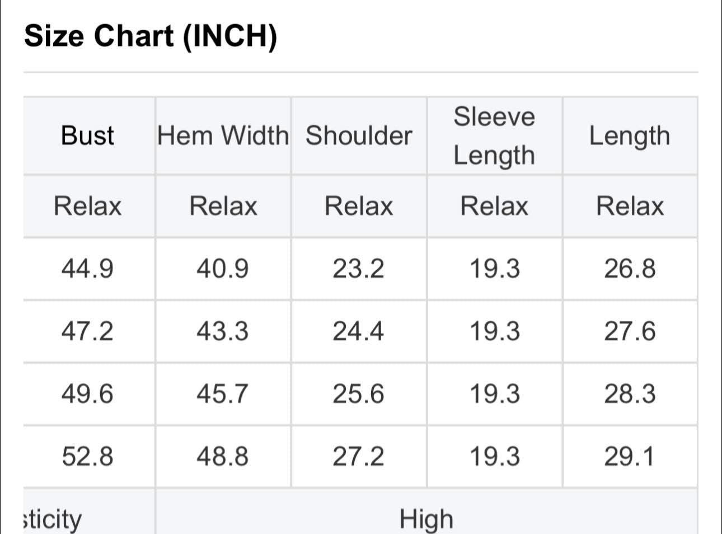
Task: Click the Size Chart (INCH) heading
Action: coord(151,36)
